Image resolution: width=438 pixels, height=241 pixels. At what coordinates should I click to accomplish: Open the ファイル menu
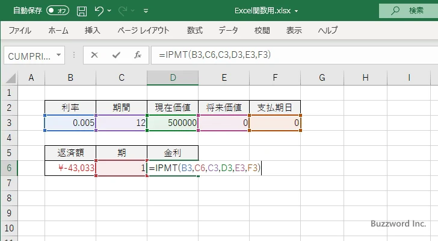tap(20, 30)
